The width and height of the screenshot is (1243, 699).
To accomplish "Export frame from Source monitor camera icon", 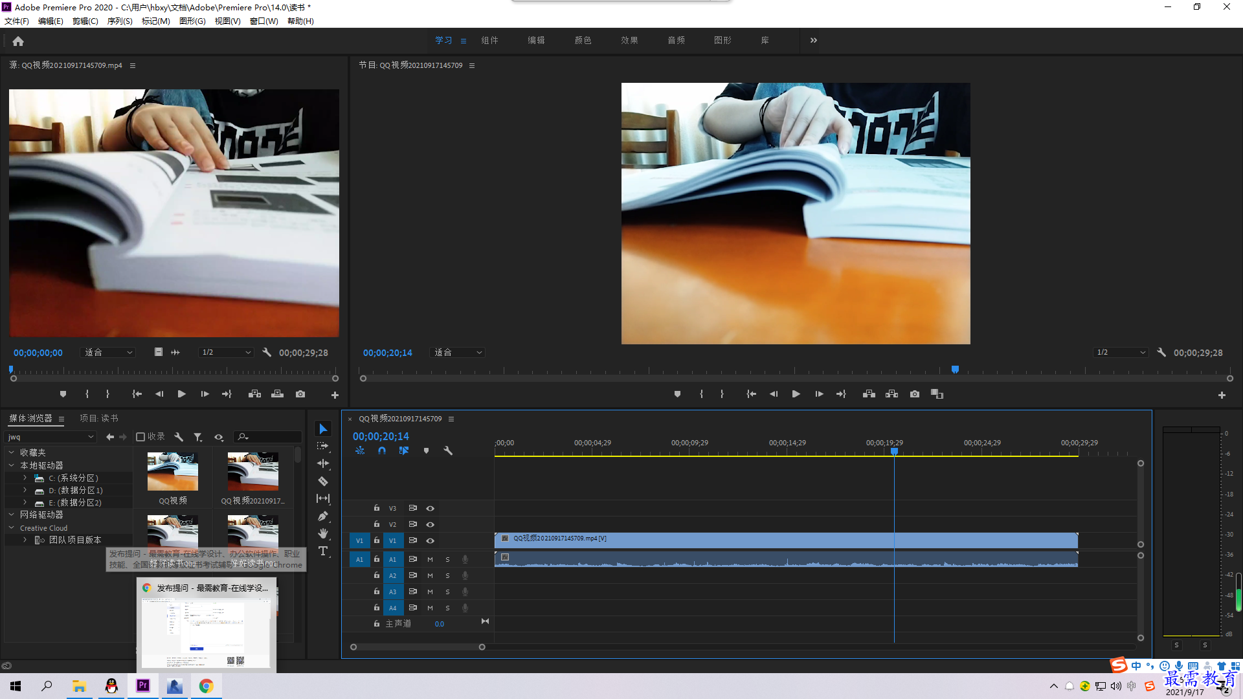I will [300, 394].
